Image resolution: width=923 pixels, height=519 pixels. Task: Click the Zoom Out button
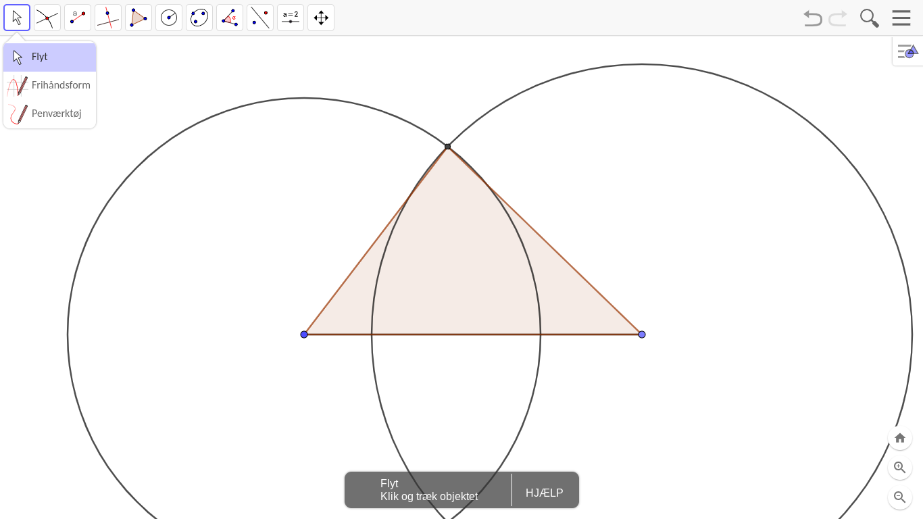900,497
